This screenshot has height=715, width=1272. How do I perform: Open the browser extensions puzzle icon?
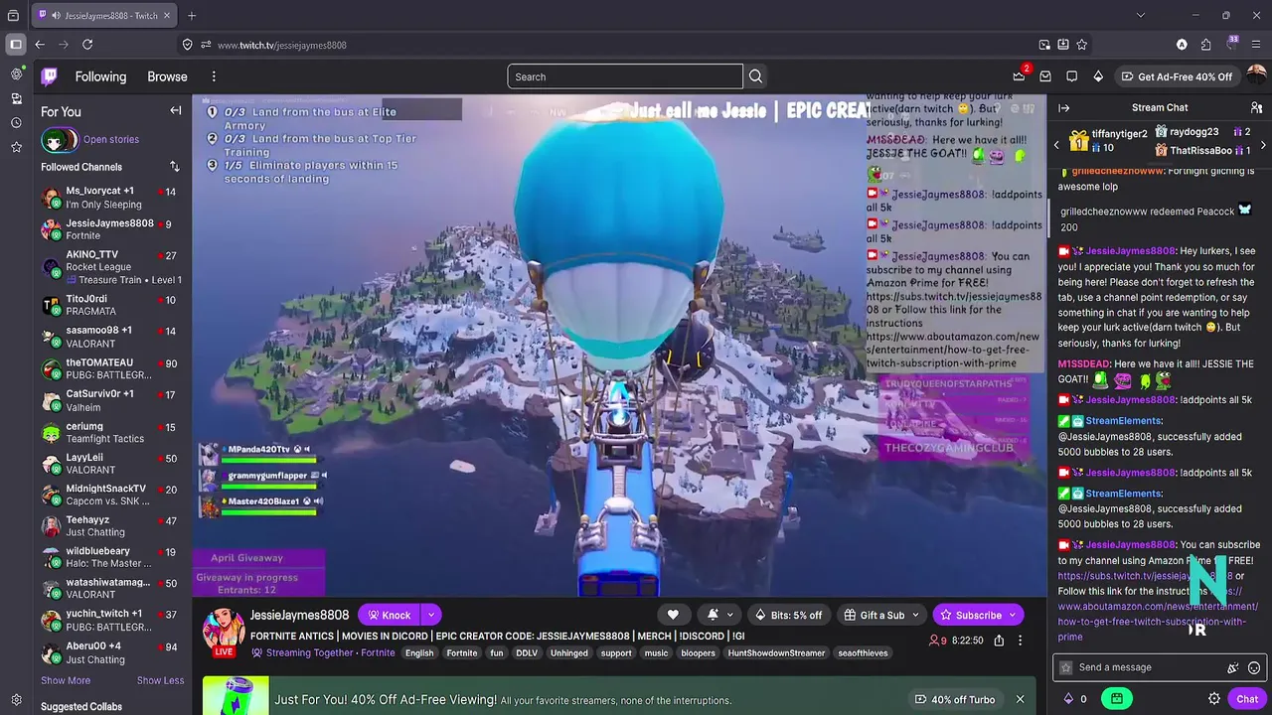pyautogui.click(x=1205, y=45)
